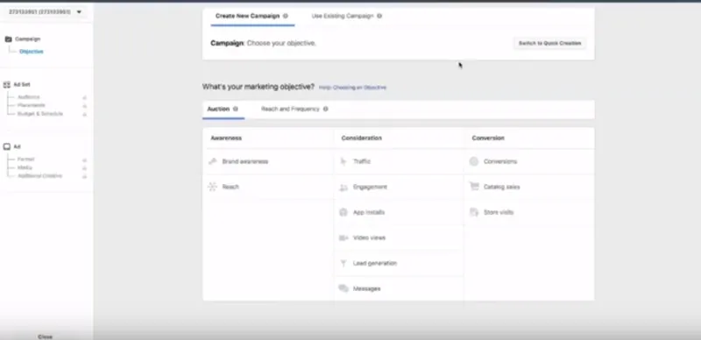
Task: Click the Traffic cursor icon
Action: click(343, 161)
